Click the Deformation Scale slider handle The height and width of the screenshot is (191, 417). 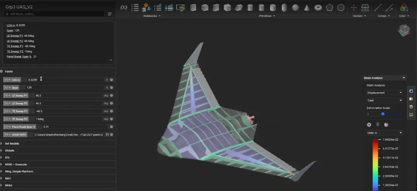(383, 114)
